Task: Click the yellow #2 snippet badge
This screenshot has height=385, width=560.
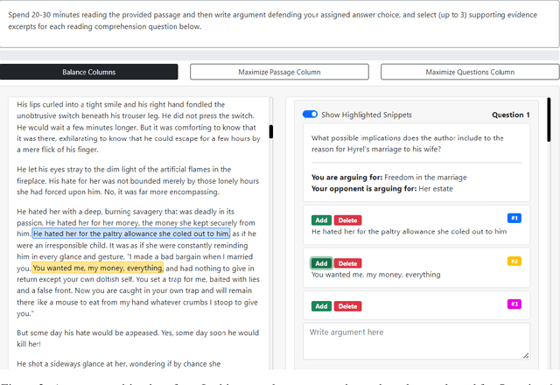Action: 514,261
